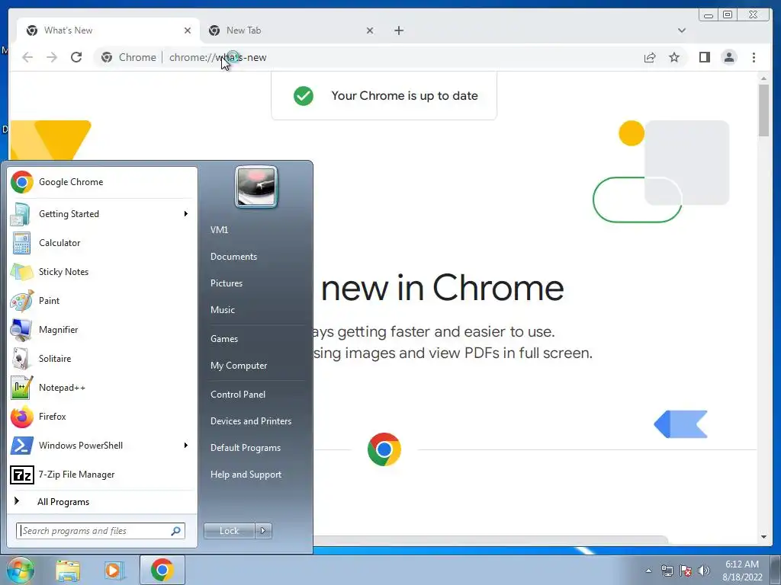
Task: Switch to the New Tab tab
Action: [291, 30]
